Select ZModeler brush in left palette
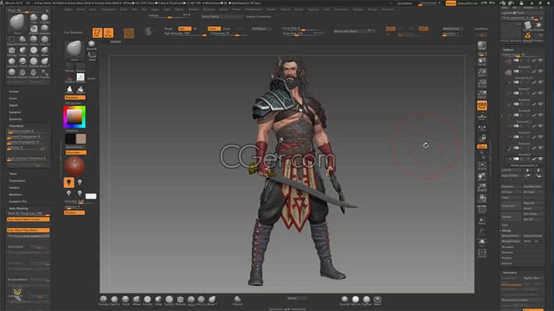 tap(12, 51)
